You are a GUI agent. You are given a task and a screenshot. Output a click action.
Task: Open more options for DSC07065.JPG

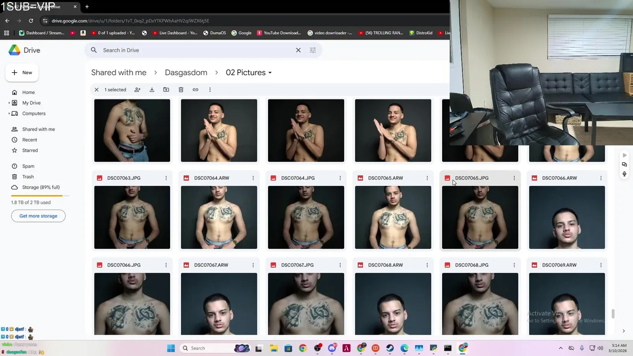(514, 178)
